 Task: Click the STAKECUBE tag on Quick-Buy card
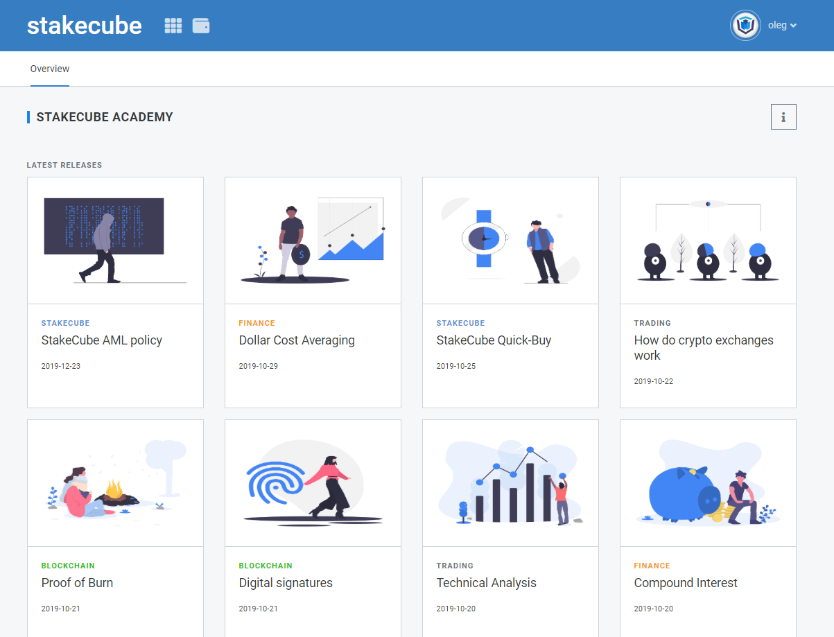(x=461, y=323)
